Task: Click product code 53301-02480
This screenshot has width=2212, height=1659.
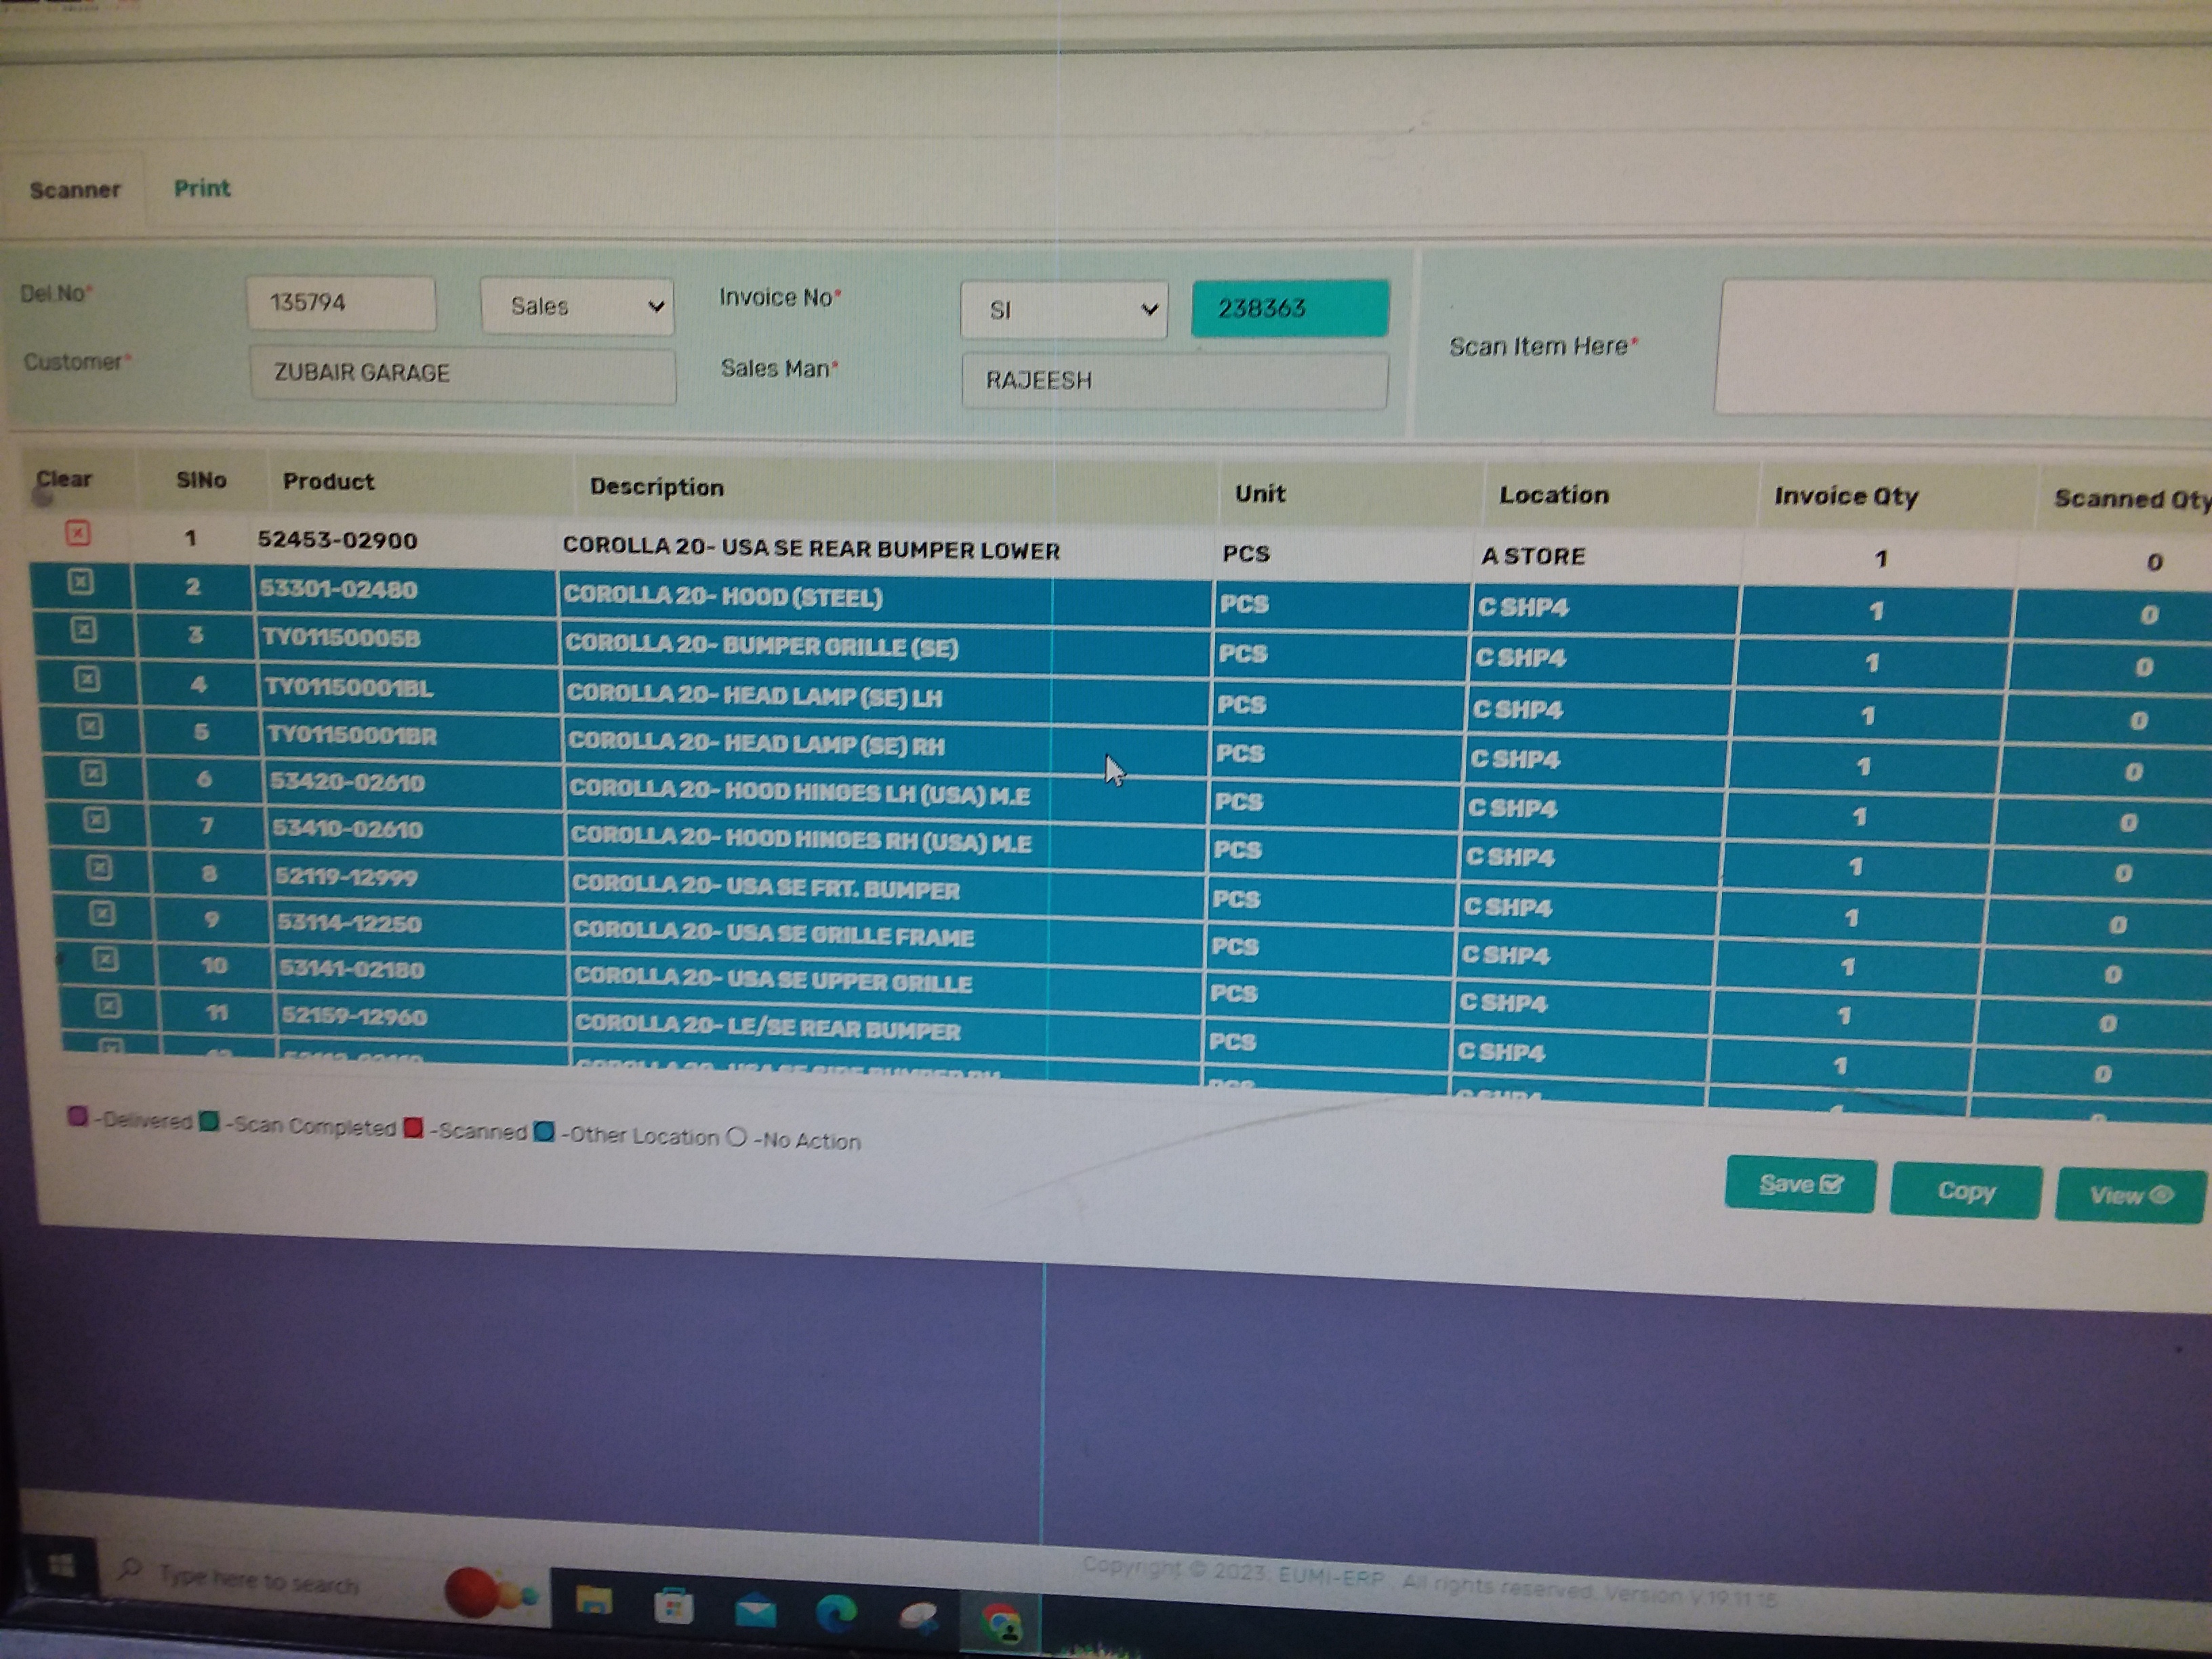Action: click(x=338, y=589)
